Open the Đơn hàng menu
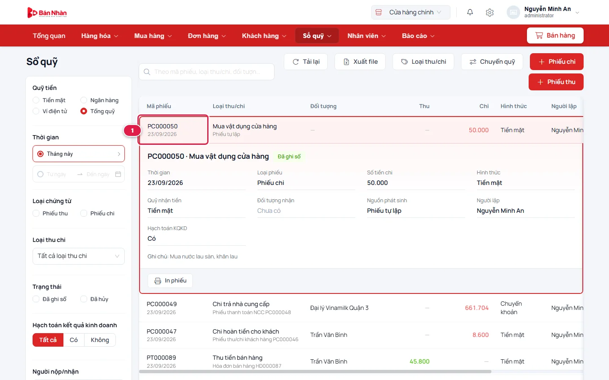 207,36
